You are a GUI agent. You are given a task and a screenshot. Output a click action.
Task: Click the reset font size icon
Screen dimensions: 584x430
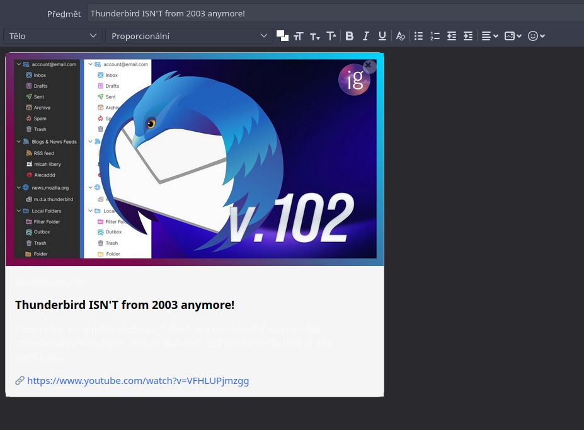click(x=299, y=36)
